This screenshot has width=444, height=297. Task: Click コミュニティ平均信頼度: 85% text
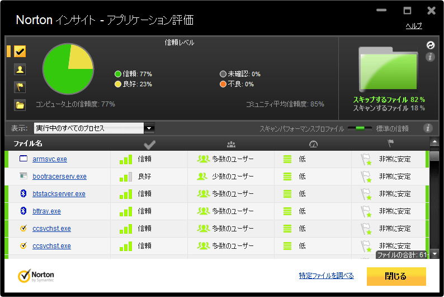[285, 104]
